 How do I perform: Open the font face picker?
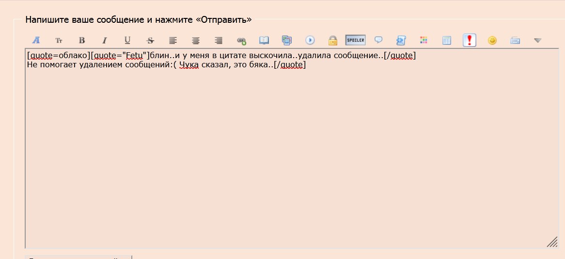[36, 40]
